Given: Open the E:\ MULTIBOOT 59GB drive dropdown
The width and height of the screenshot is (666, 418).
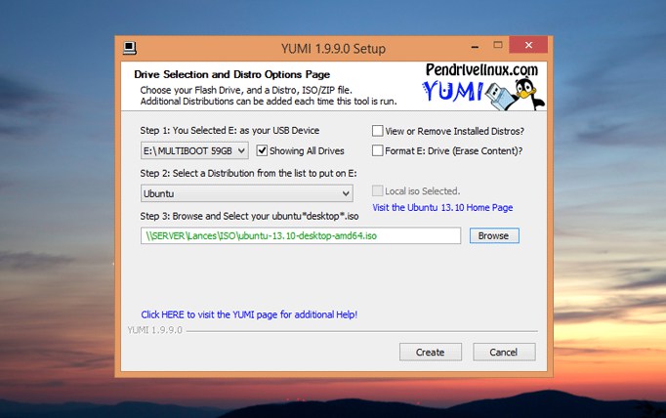Looking at the screenshot, I should point(194,150).
